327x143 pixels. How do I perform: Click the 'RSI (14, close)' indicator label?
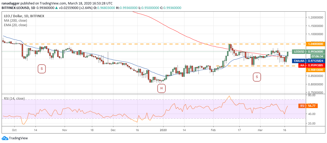coord(14,99)
